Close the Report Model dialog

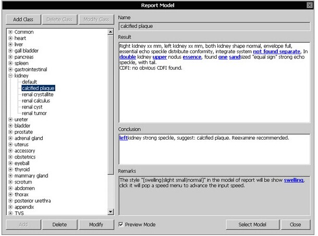295,225
